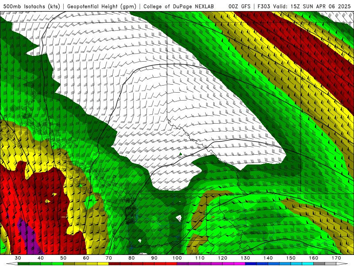
Task: Click the legend value 40
Action: pyautogui.click(x=41, y=258)
